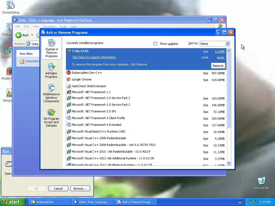Click the Address field in Date, Time window

[33, 44]
